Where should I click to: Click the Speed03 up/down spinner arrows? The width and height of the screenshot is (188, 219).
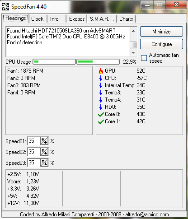(x=44, y=163)
